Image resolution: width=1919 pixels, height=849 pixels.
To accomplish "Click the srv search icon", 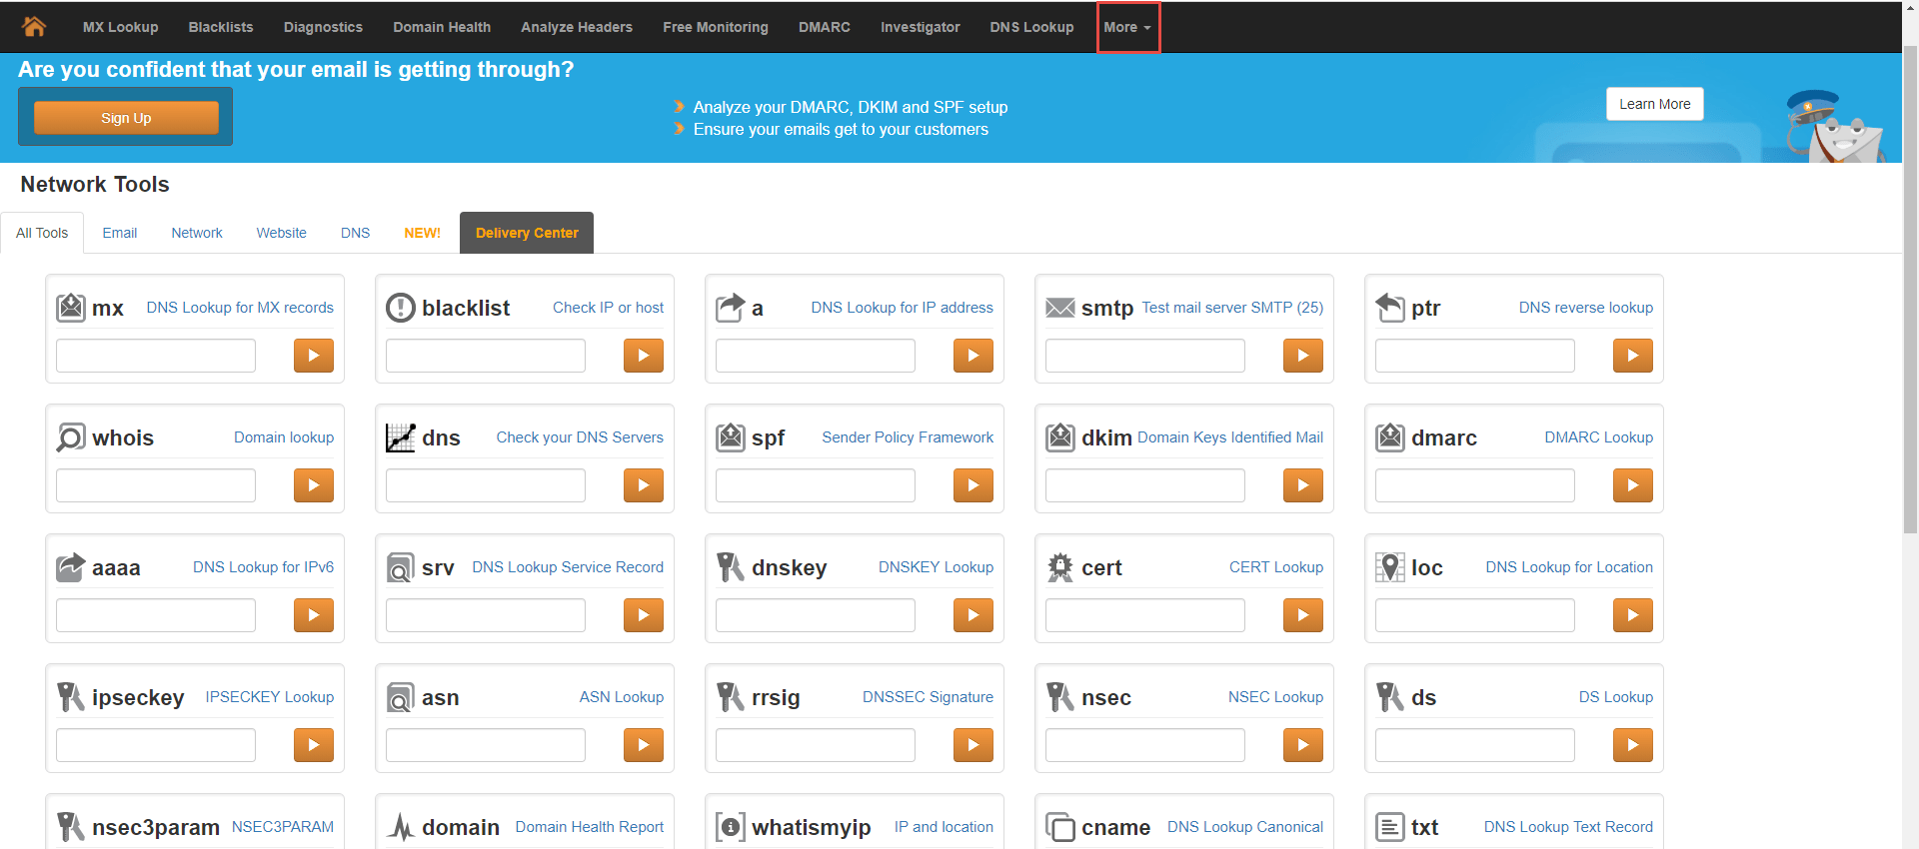I will (400, 567).
